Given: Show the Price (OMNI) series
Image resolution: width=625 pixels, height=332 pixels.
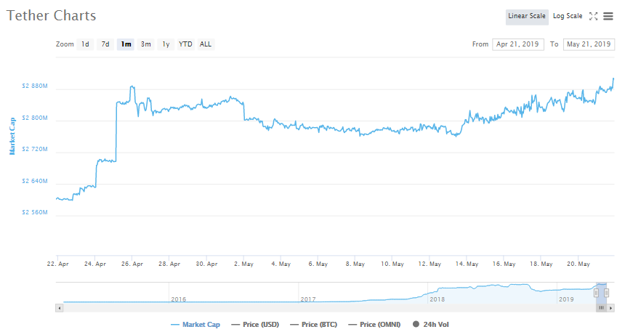Looking at the screenshot, I should [376, 325].
